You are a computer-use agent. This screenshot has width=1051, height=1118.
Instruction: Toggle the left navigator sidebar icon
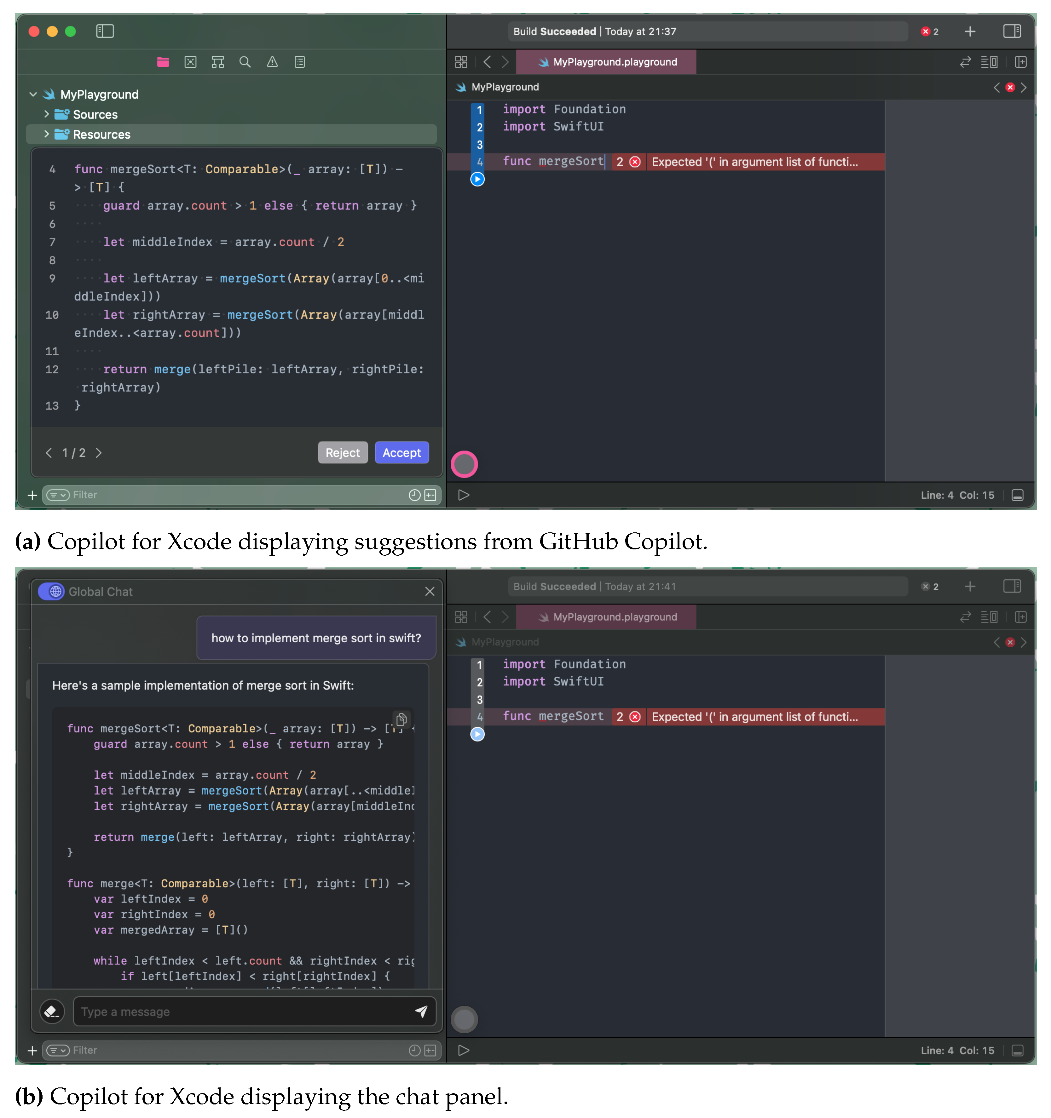pos(105,31)
